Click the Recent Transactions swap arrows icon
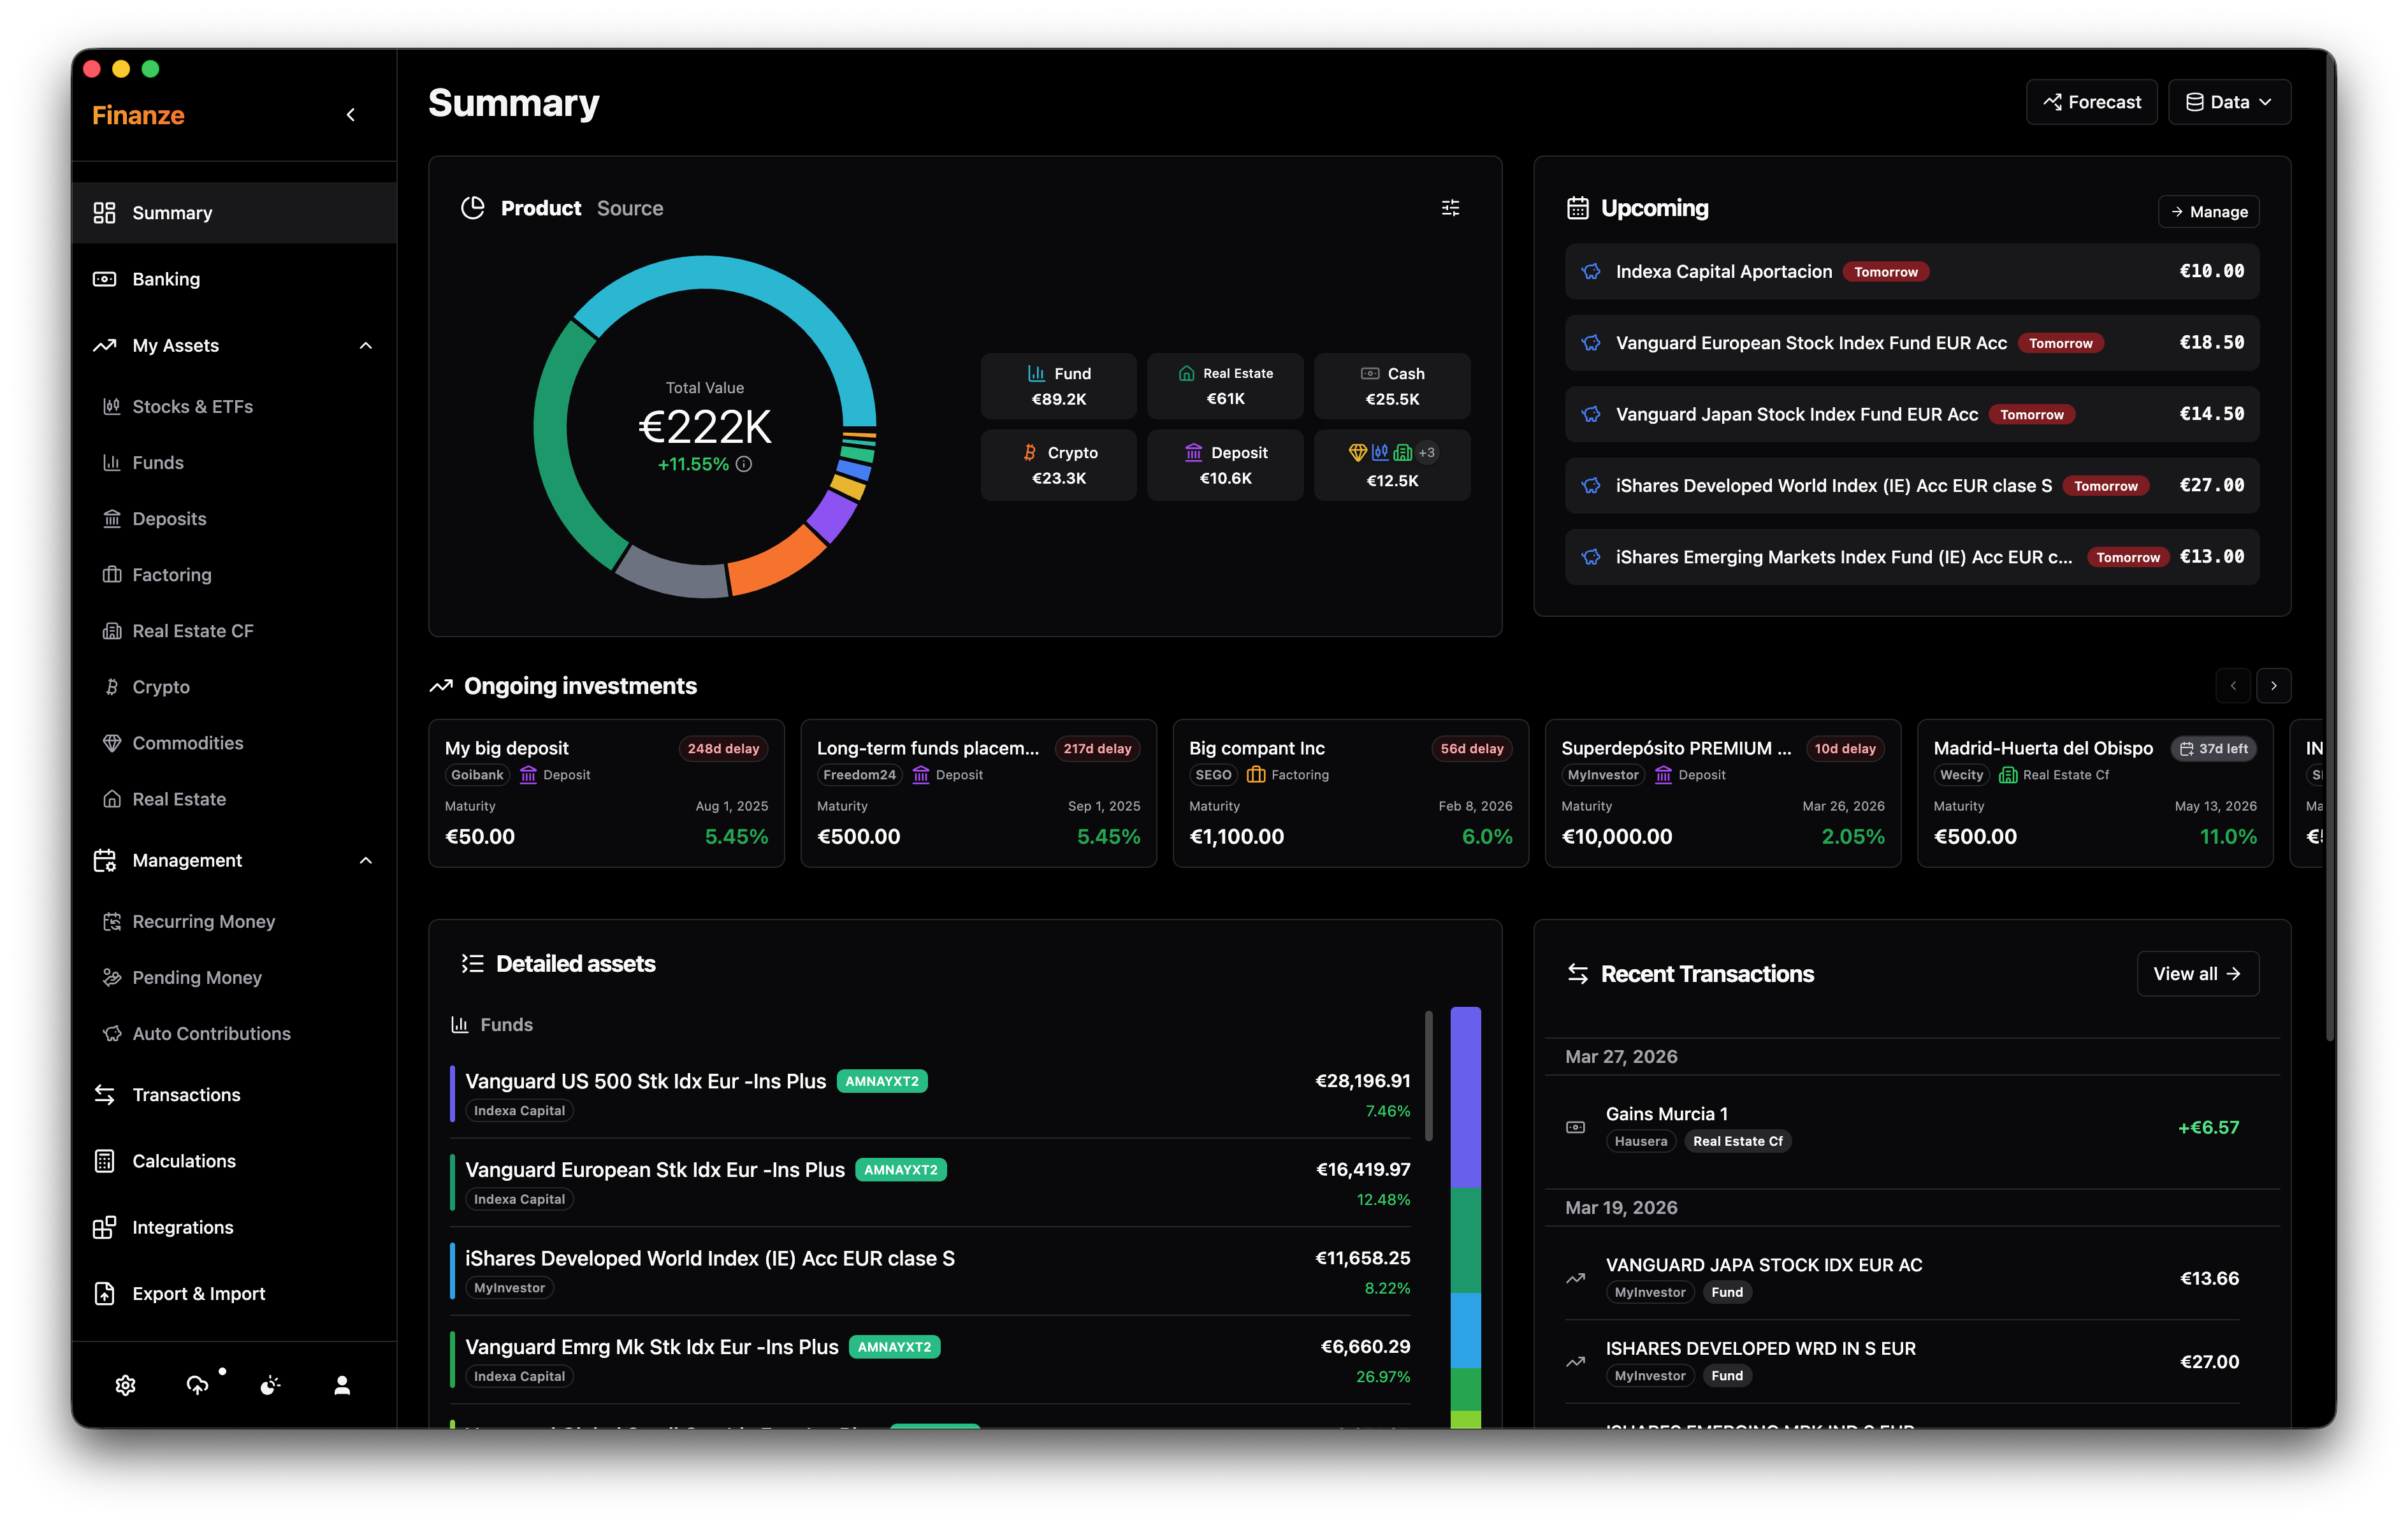Screen dimensions: 2408x1523 click(x=1577, y=973)
